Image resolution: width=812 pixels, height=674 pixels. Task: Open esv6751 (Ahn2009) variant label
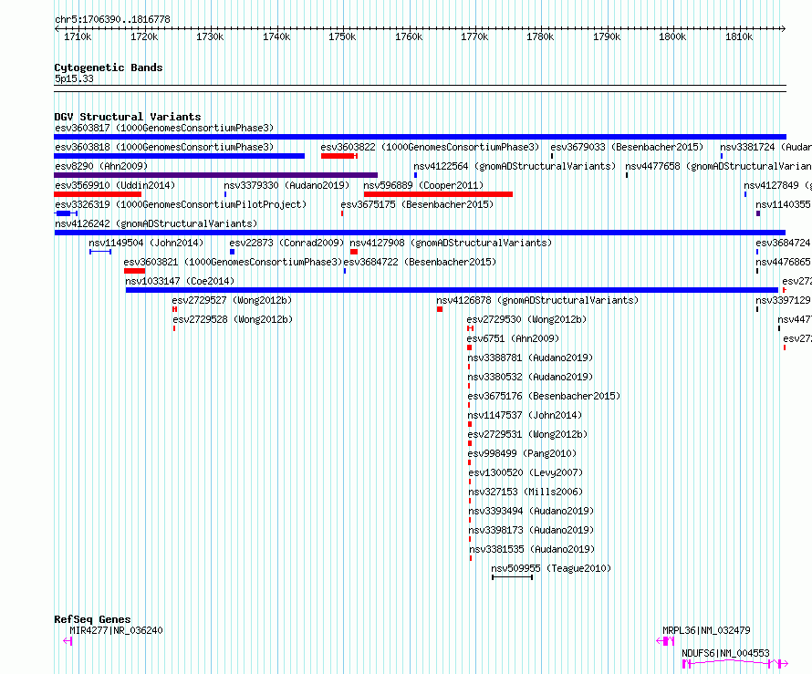tap(513, 338)
